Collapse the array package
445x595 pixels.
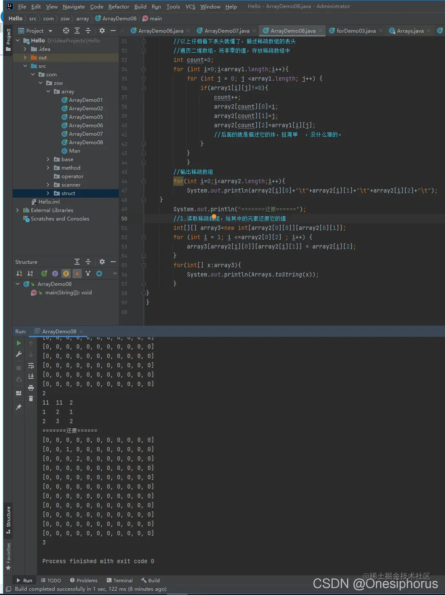[x=48, y=91]
